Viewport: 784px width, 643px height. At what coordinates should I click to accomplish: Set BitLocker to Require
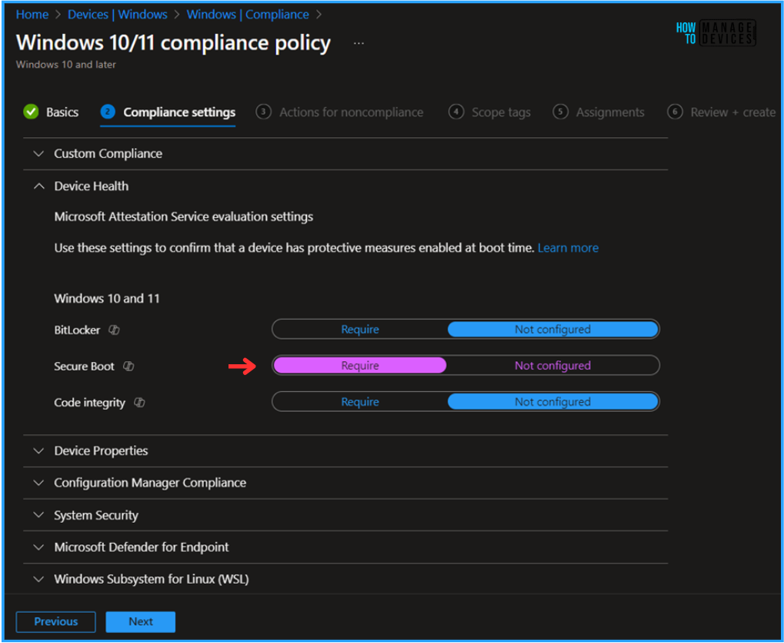tap(360, 330)
